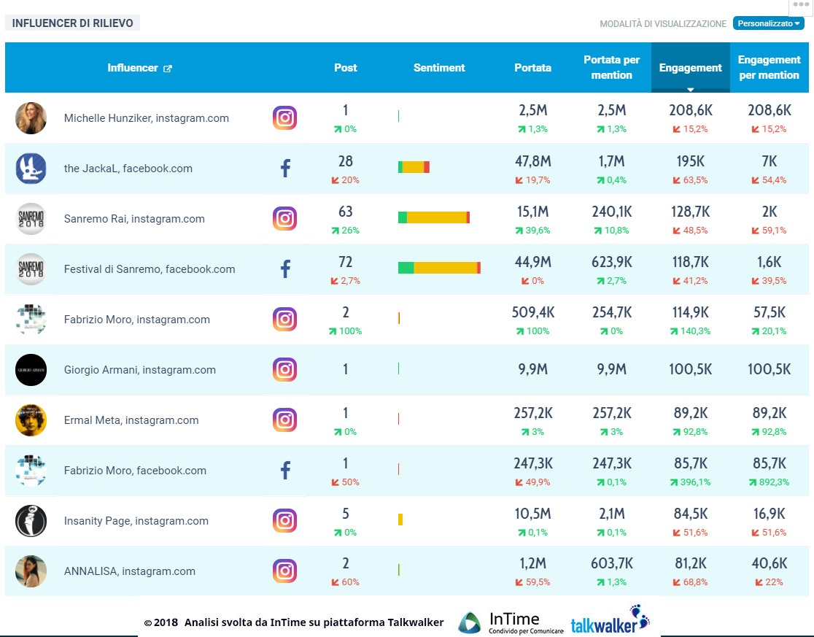Click the Jackal profile avatar
The height and width of the screenshot is (637, 814).
pyautogui.click(x=31, y=169)
